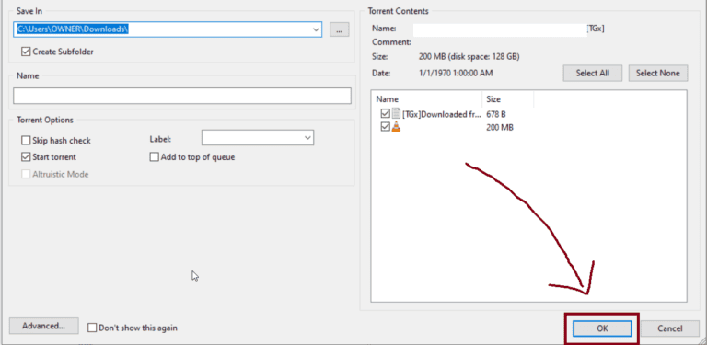Cancel adding the torrent
The height and width of the screenshot is (345, 707).
tap(669, 328)
